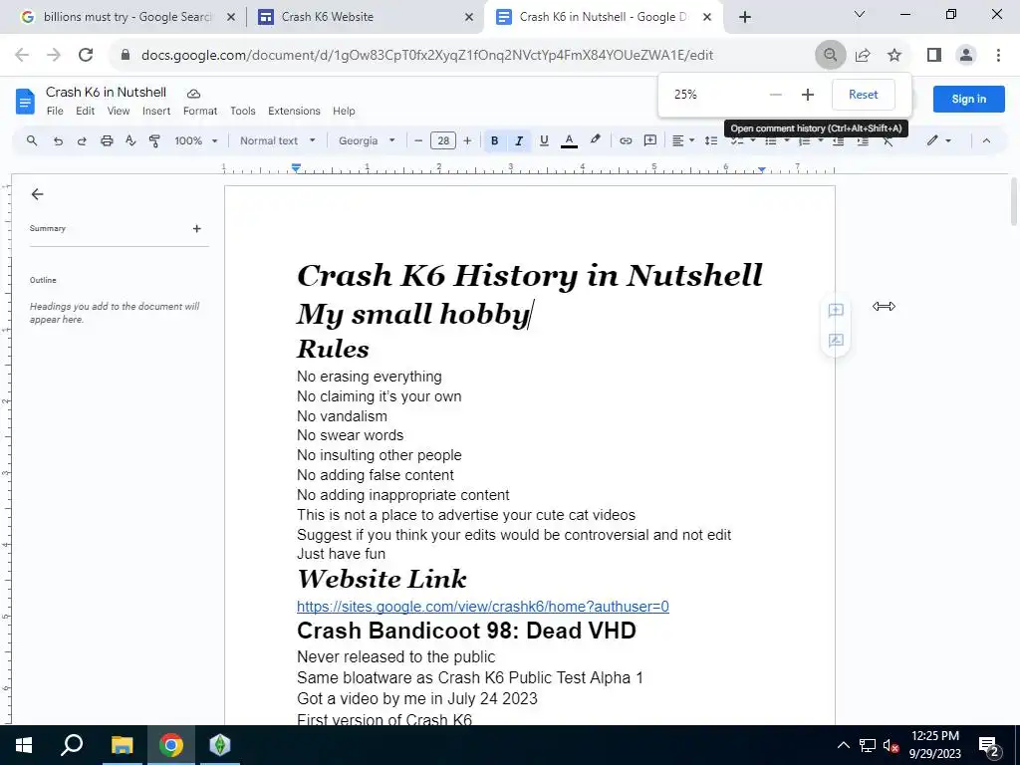Toggle italic formatting
The height and width of the screenshot is (765, 1020).
point(519,140)
